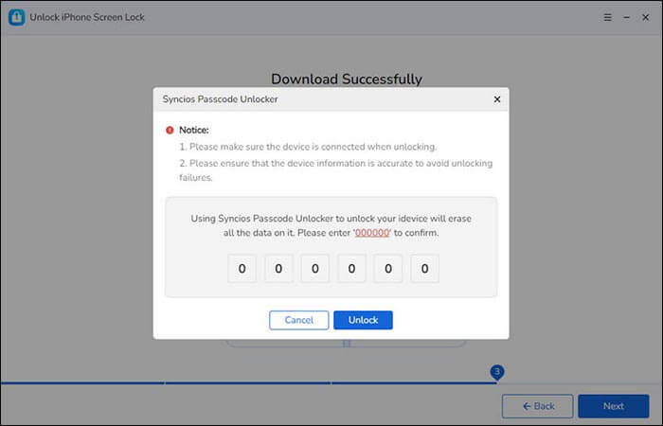Go to previous step with Back

point(537,406)
